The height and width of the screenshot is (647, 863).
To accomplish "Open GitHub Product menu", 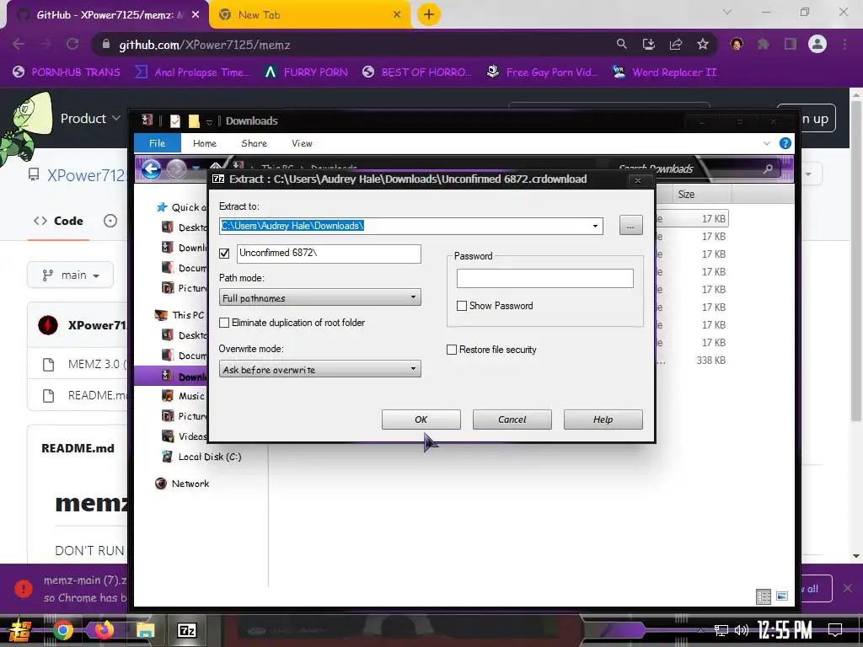I will pos(90,118).
